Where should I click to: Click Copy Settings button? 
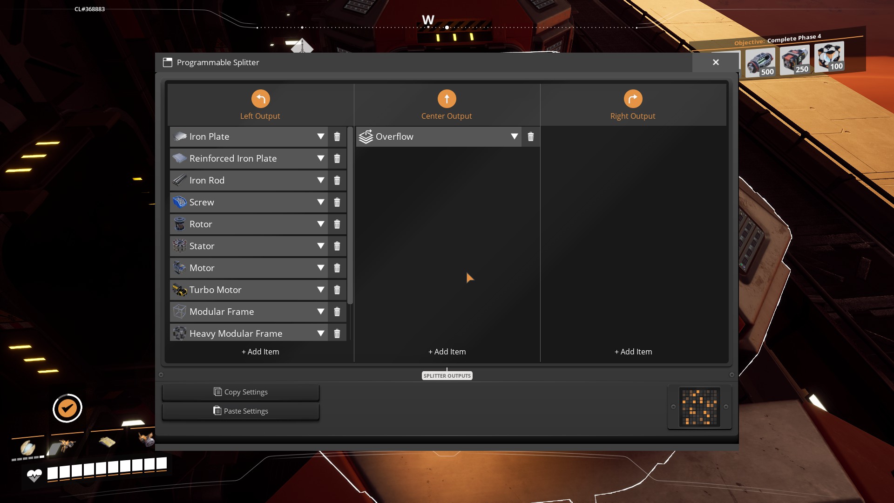[241, 392]
